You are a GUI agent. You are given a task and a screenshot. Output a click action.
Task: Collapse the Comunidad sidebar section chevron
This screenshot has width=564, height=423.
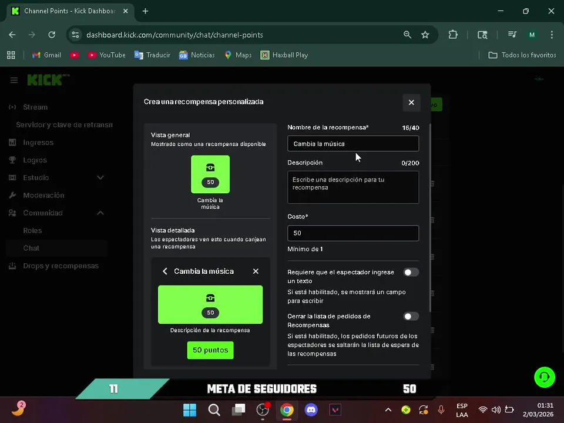(x=100, y=213)
